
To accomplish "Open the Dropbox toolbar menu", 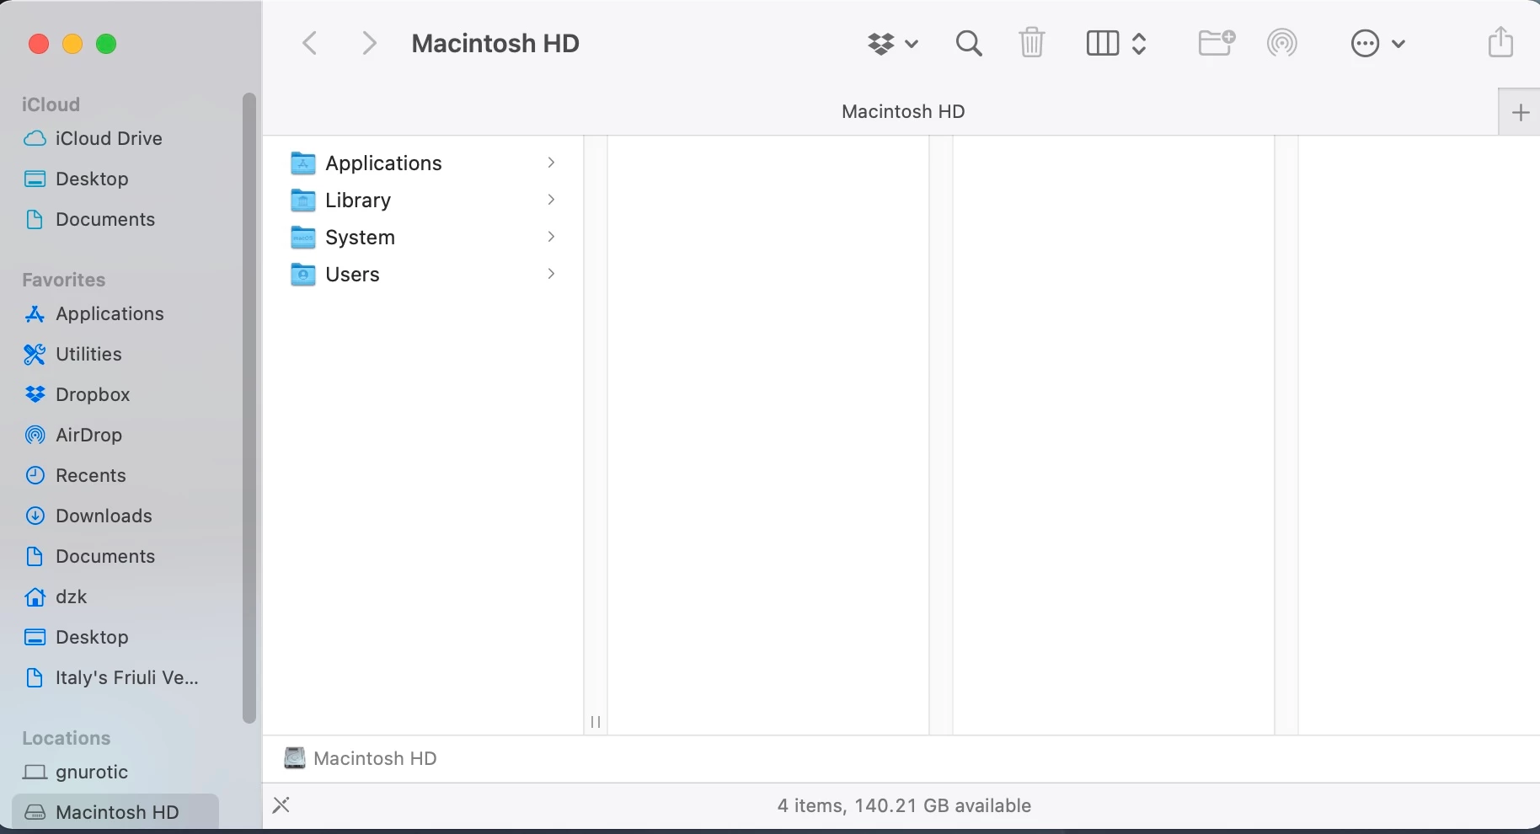I will coord(893,43).
